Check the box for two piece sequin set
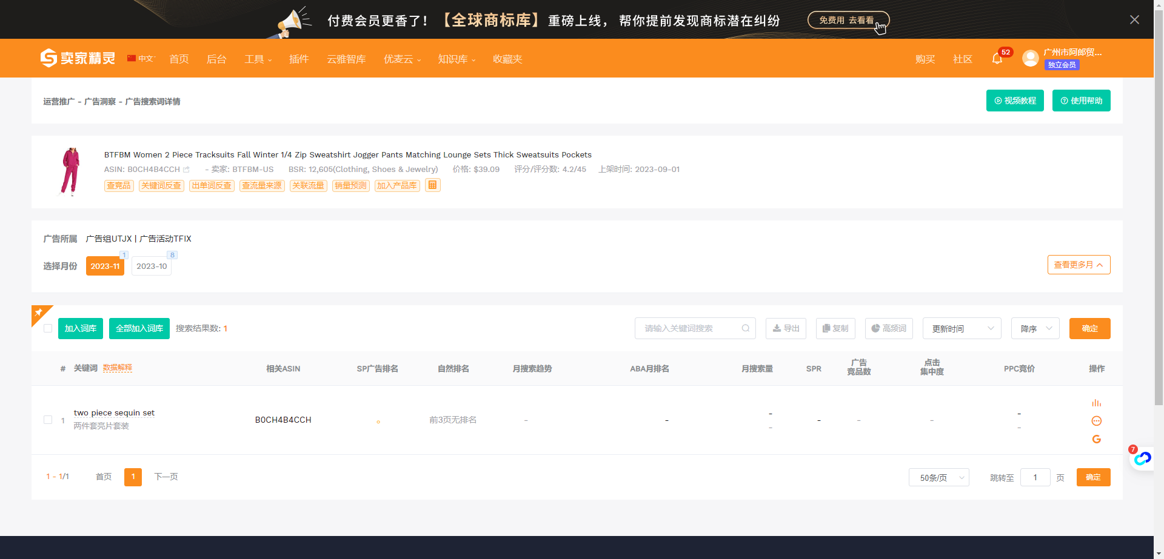The image size is (1164, 559). 48,420
